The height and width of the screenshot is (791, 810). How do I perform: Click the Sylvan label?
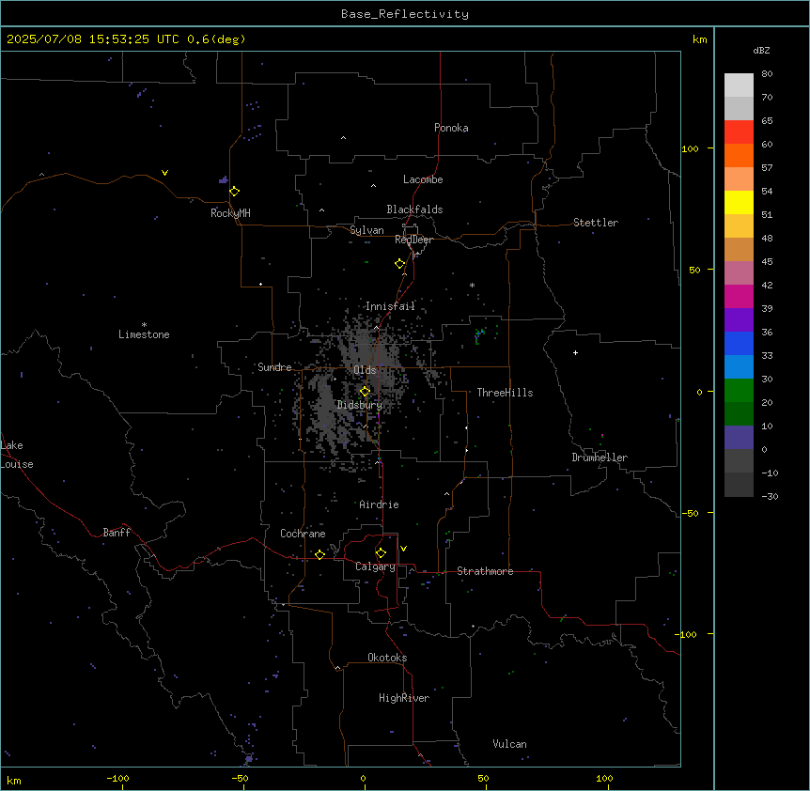[366, 230]
